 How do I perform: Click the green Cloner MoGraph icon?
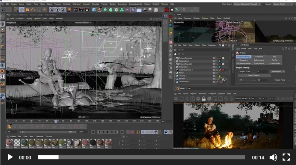click(x=122, y=10)
